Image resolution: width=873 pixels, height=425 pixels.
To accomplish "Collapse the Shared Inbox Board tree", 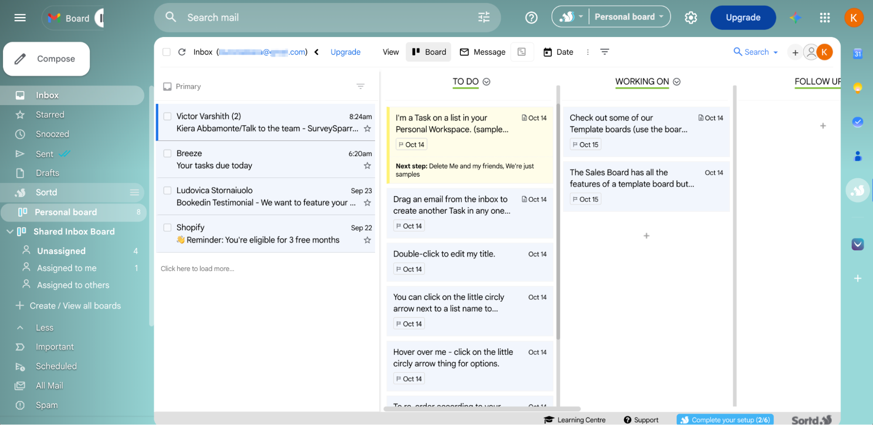I will click(x=10, y=231).
